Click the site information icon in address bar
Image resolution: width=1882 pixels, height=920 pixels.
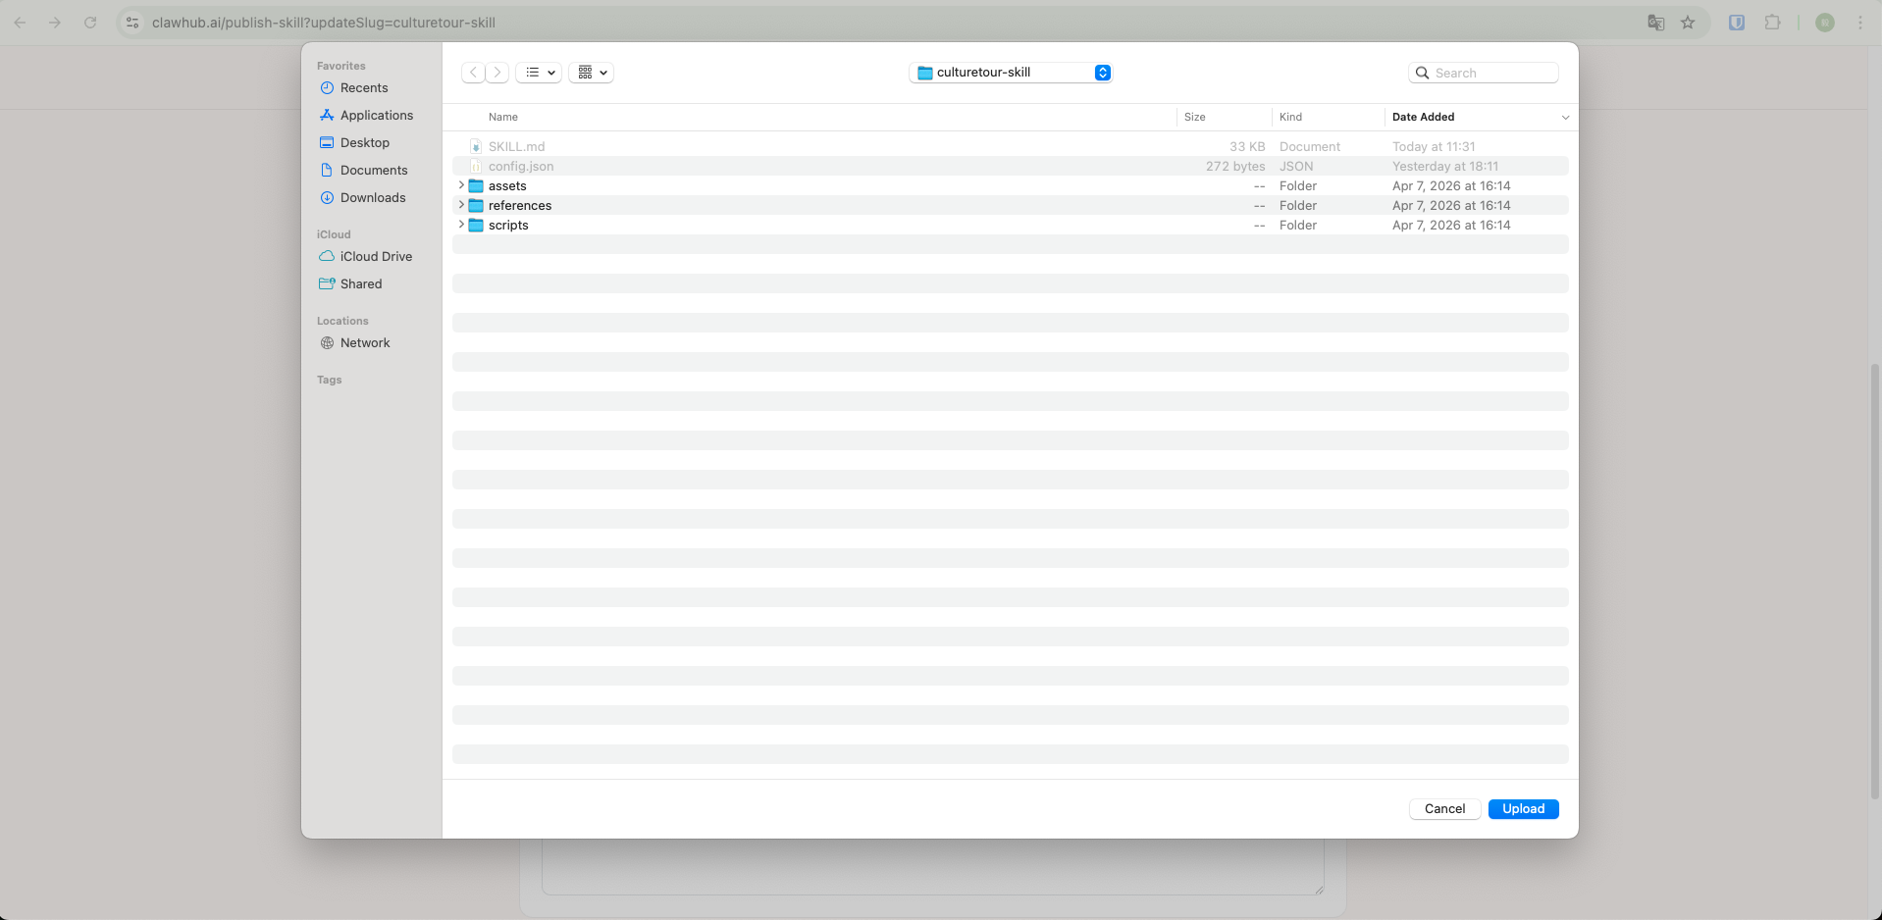coord(132,23)
